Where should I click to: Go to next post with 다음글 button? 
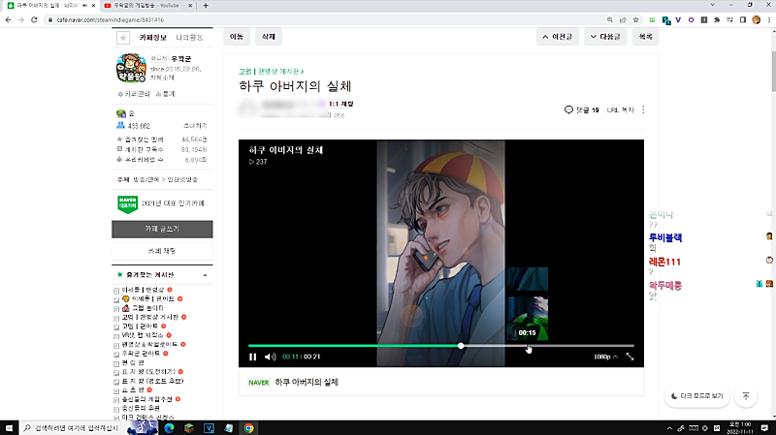[605, 37]
